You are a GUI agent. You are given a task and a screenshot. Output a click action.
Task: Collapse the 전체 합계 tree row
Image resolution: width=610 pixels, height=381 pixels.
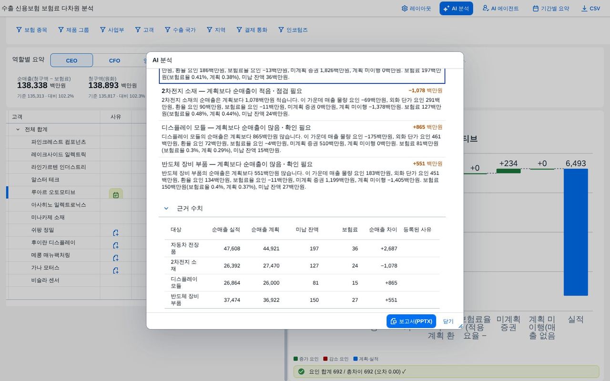coord(18,130)
